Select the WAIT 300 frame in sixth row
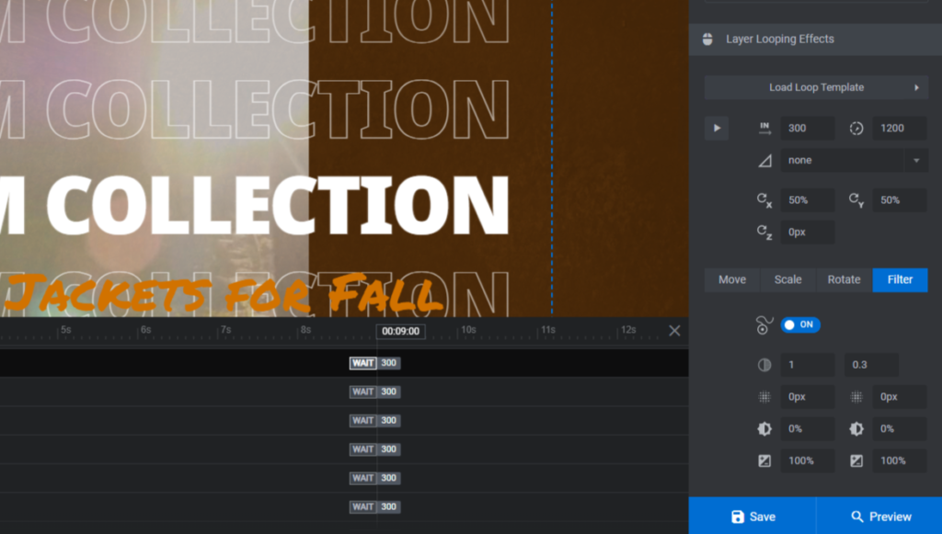 [375, 507]
